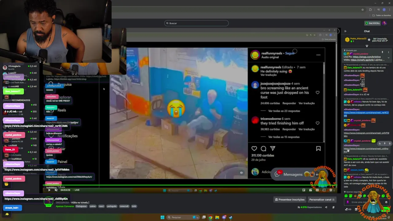This screenshot has width=393, height=221.
Task: Click the Kick search field Buscar
Action: [x=196, y=23]
